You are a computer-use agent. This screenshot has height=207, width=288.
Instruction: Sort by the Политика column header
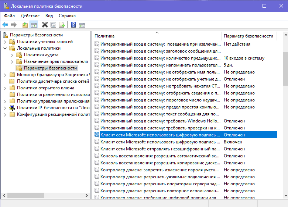157,36
